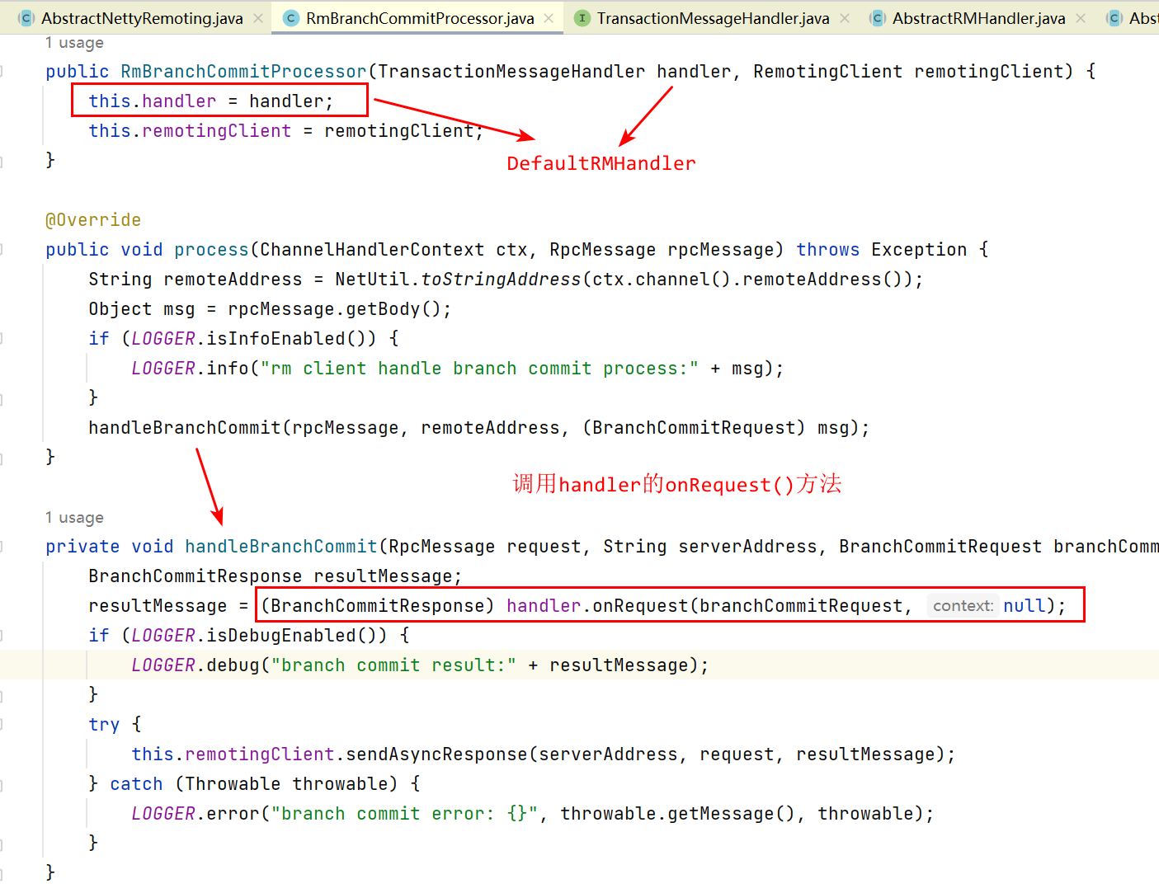The height and width of the screenshot is (893, 1159).
Task: Click the 'context:' parameter hint
Action: (x=963, y=606)
